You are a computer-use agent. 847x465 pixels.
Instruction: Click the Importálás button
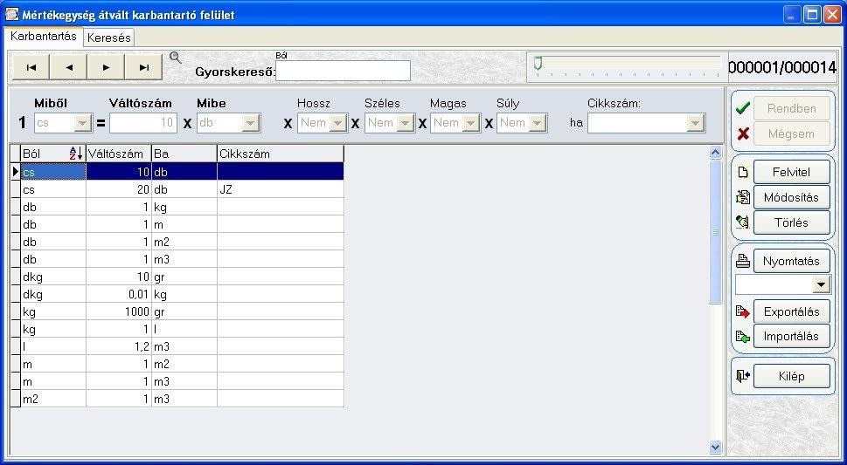(x=791, y=337)
